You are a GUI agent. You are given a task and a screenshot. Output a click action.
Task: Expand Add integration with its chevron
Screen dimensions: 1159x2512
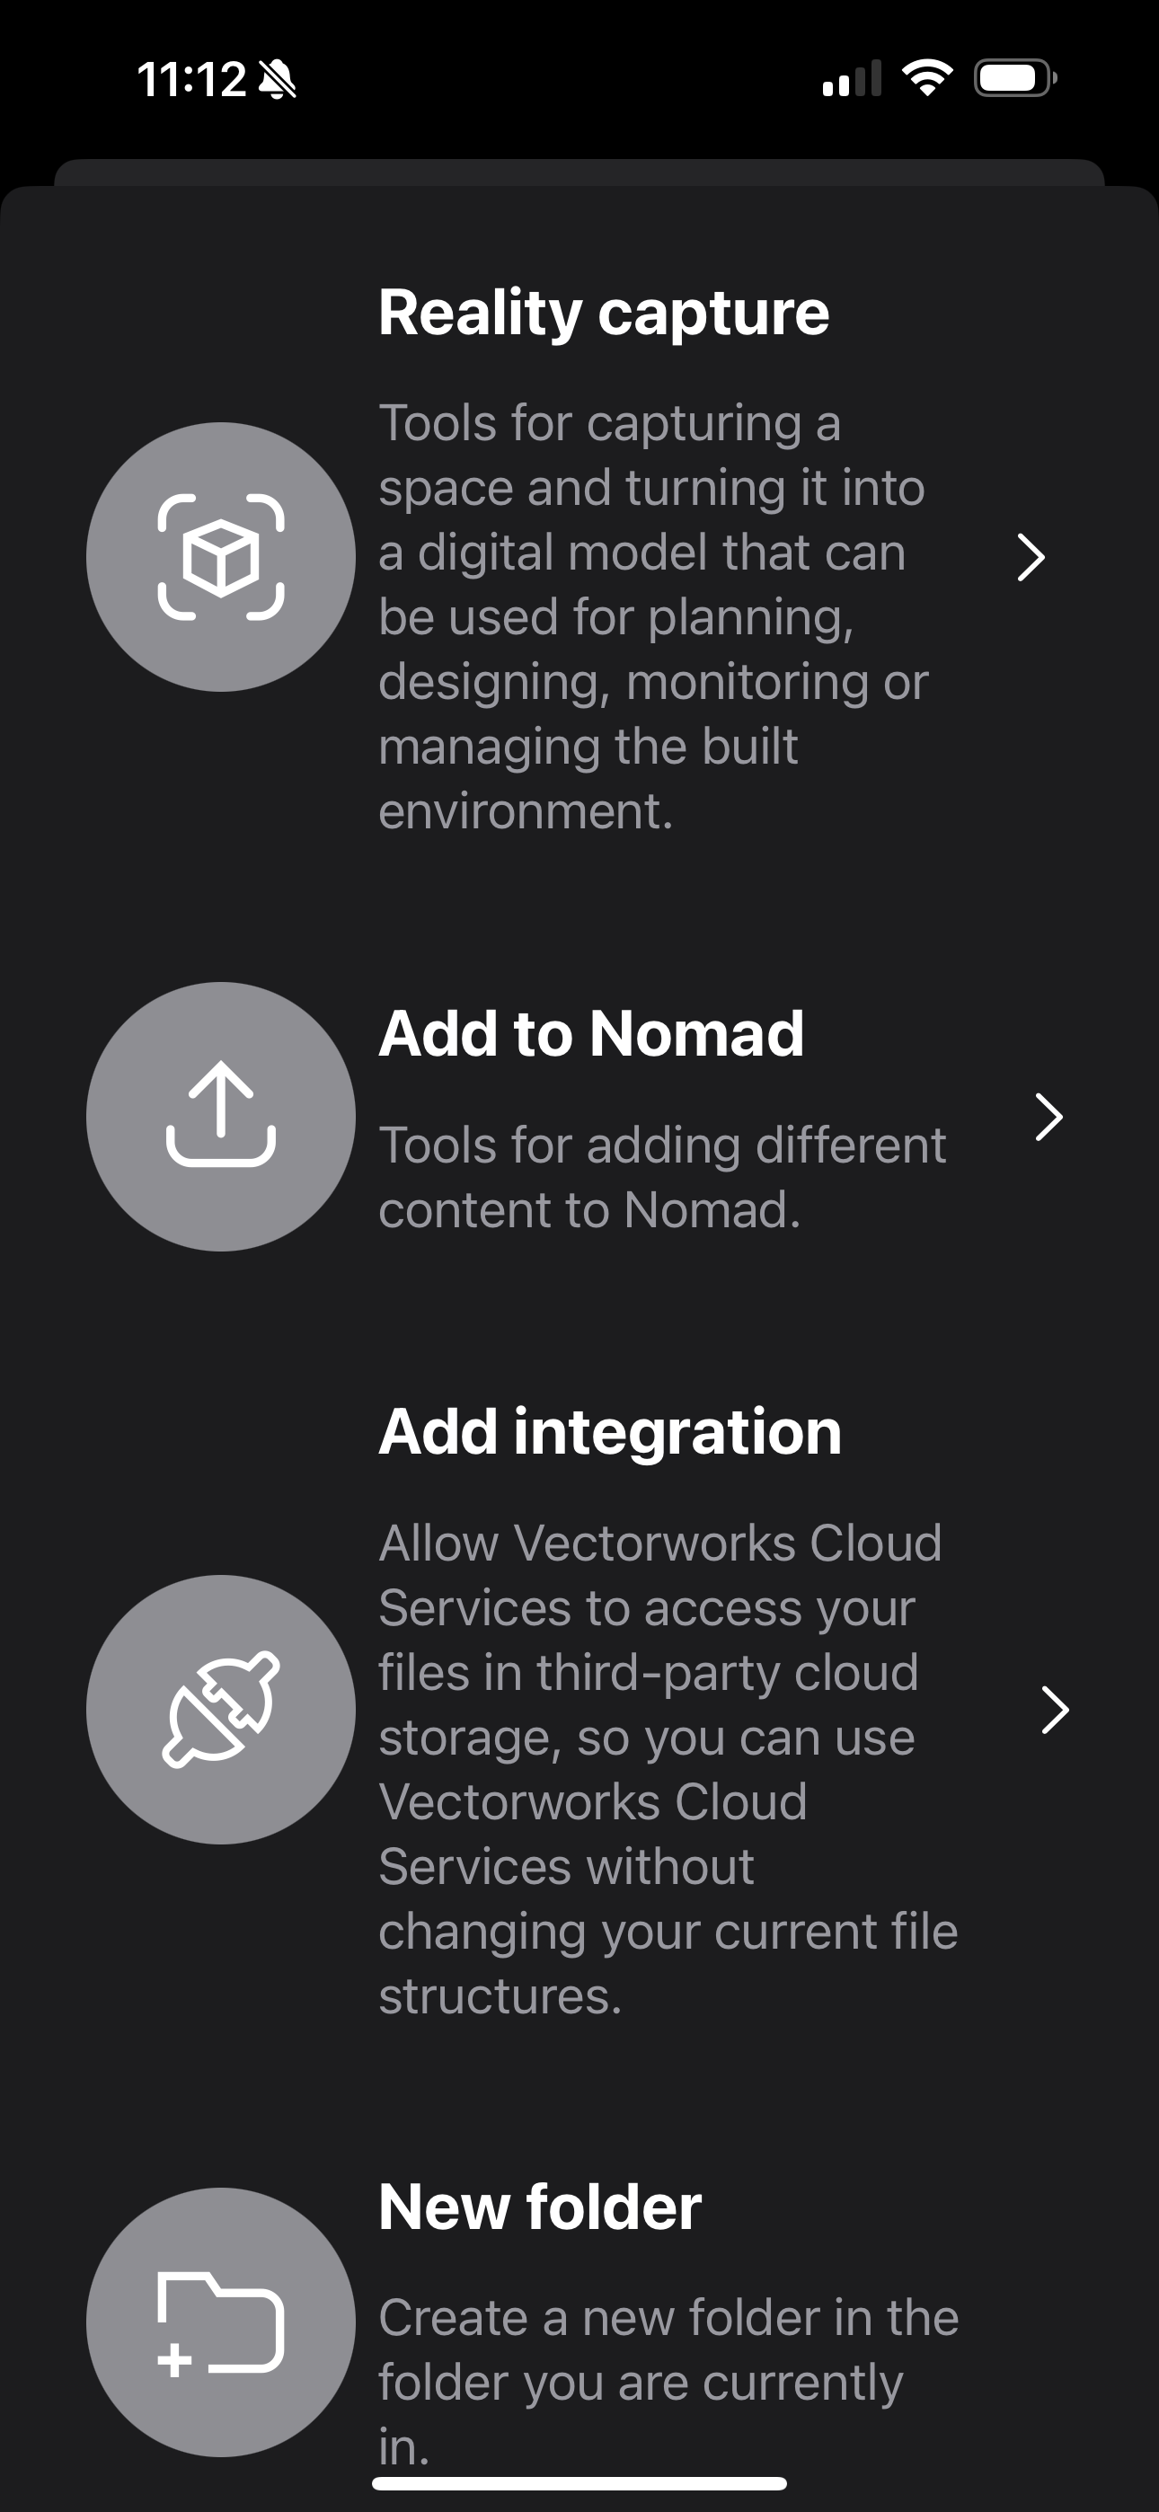tap(1055, 1710)
